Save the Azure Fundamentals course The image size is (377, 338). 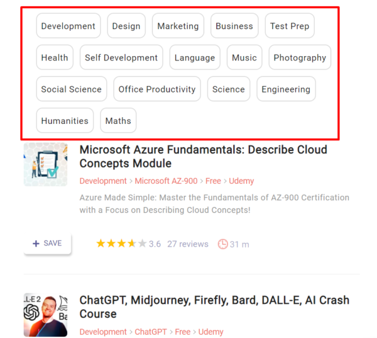pyautogui.click(x=47, y=244)
